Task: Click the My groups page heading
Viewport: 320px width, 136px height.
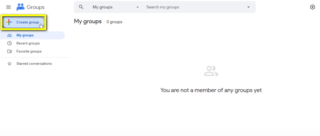Action: (x=88, y=21)
